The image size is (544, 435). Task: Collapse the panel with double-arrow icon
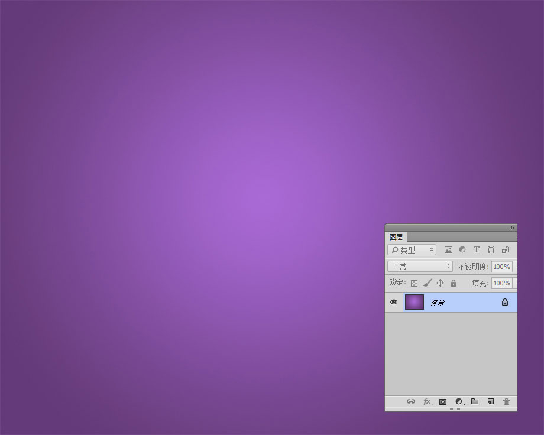pyautogui.click(x=512, y=228)
